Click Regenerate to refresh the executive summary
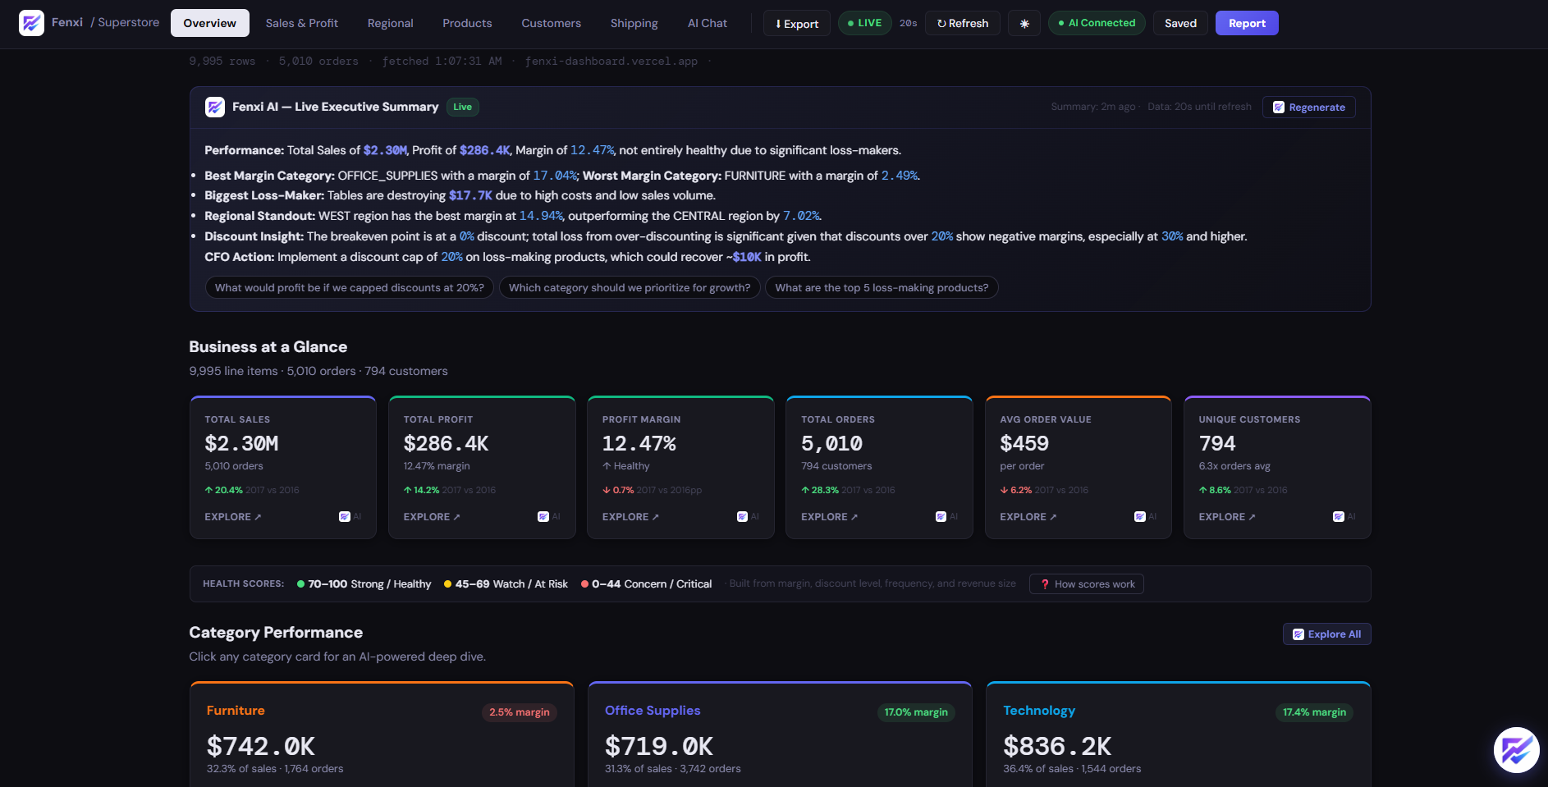This screenshot has height=787, width=1548. point(1308,107)
